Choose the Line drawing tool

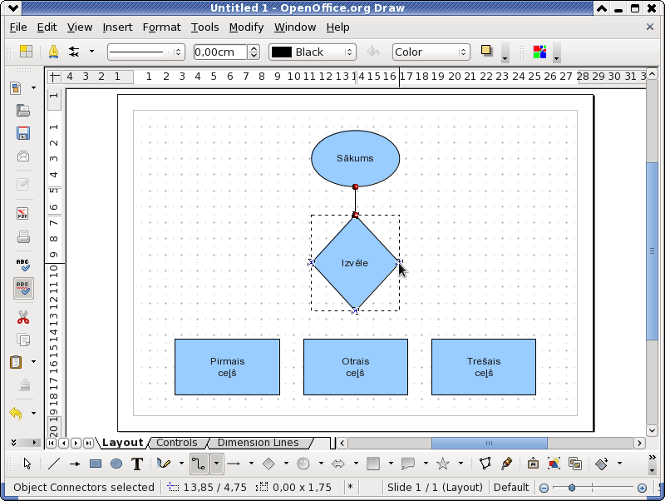(x=54, y=464)
